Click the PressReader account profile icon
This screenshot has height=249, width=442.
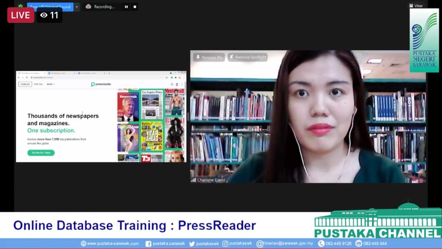pyautogui.click(x=177, y=84)
